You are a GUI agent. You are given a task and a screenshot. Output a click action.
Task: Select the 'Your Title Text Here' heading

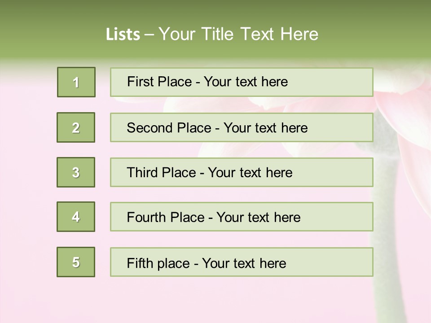[x=238, y=34]
